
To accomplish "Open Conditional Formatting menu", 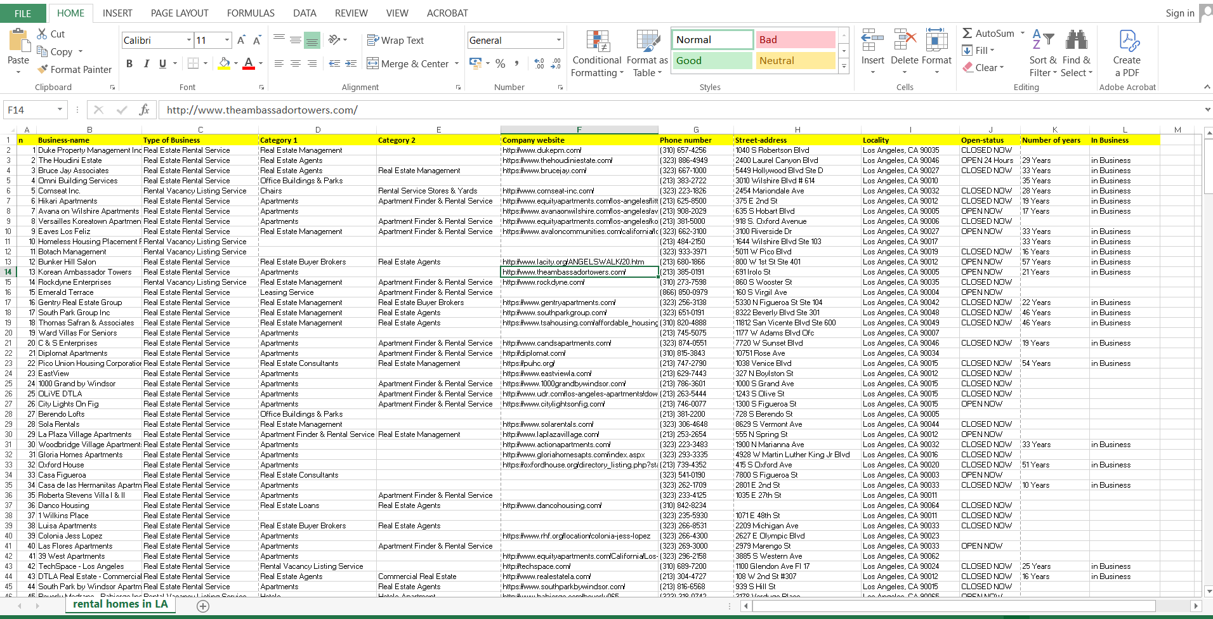I will [597, 52].
